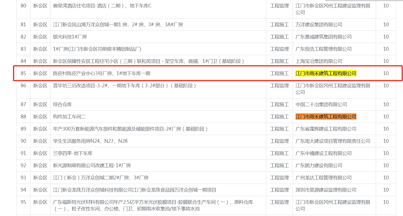Select row number 80 cell
This screenshot has height=216, width=403.
(23, 6)
